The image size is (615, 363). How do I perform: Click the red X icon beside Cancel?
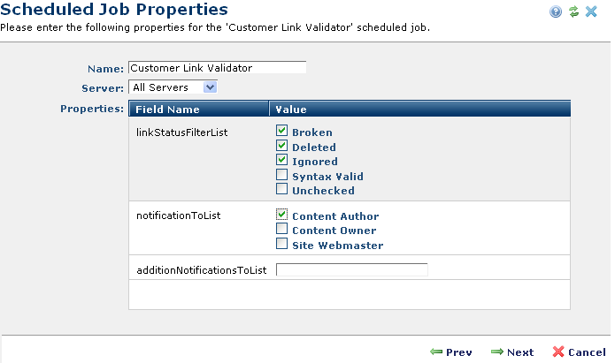pyautogui.click(x=558, y=352)
